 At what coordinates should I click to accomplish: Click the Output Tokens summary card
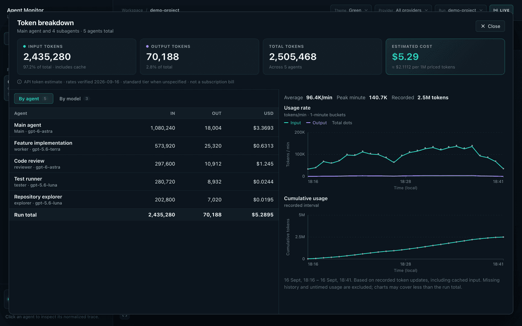tap(200, 57)
